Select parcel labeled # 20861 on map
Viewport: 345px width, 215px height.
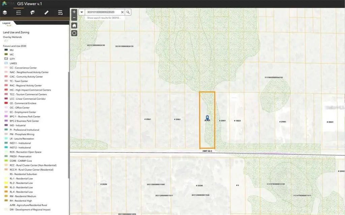177,119
